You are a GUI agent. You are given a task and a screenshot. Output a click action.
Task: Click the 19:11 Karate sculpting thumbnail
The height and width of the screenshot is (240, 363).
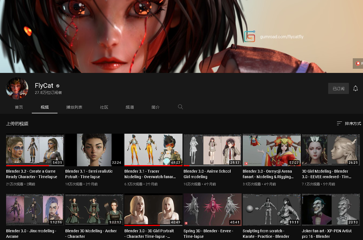(272, 210)
